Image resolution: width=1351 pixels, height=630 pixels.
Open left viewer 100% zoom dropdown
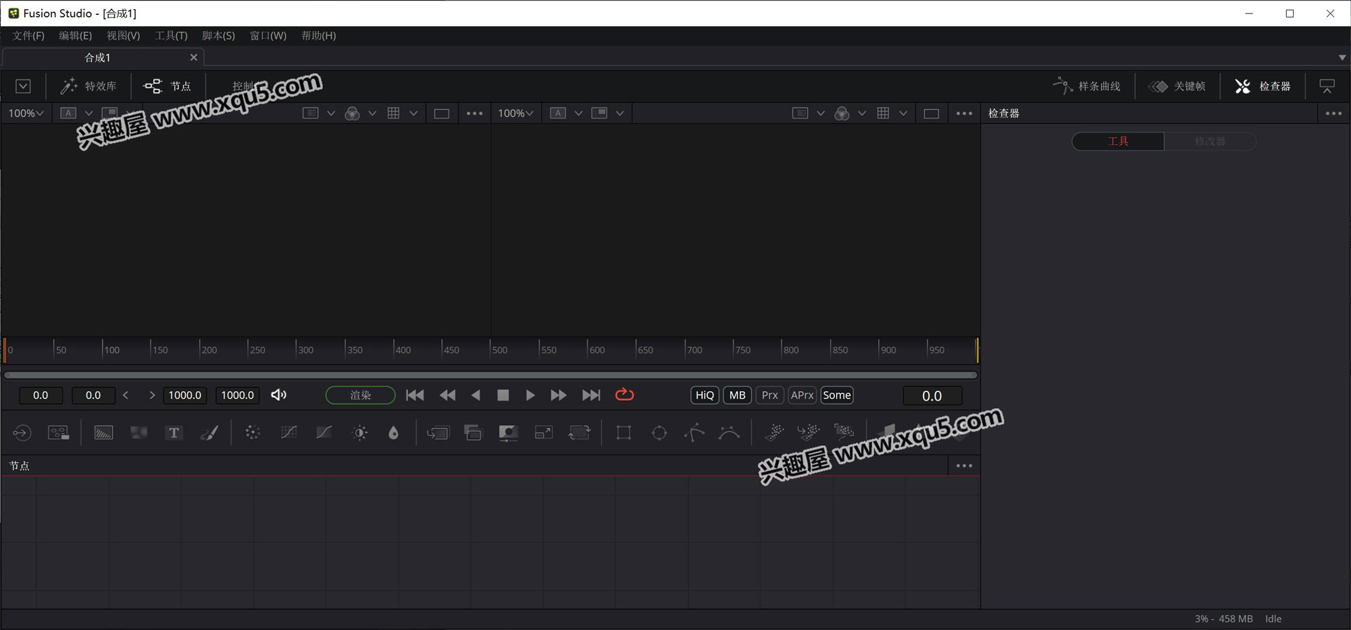tap(26, 113)
